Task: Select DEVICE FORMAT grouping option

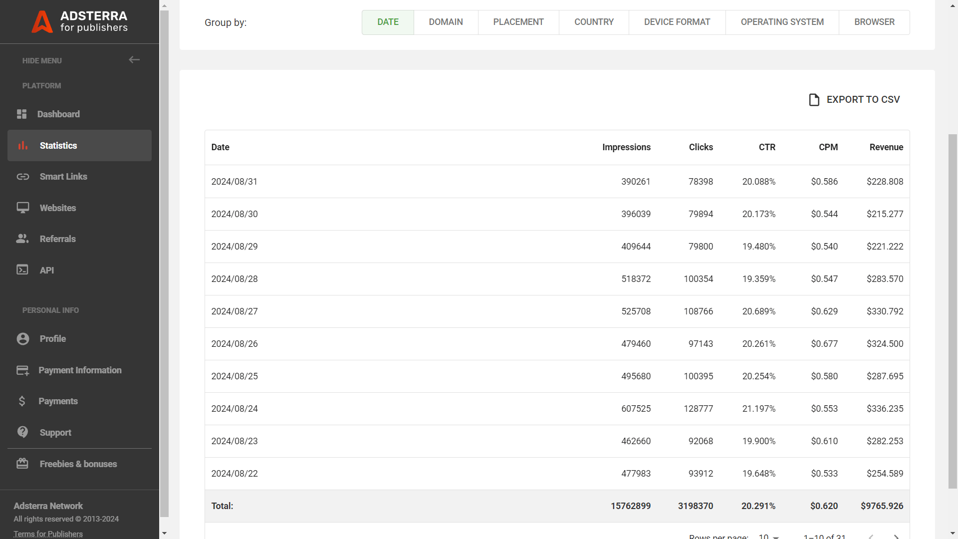Action: pos(677,22)
